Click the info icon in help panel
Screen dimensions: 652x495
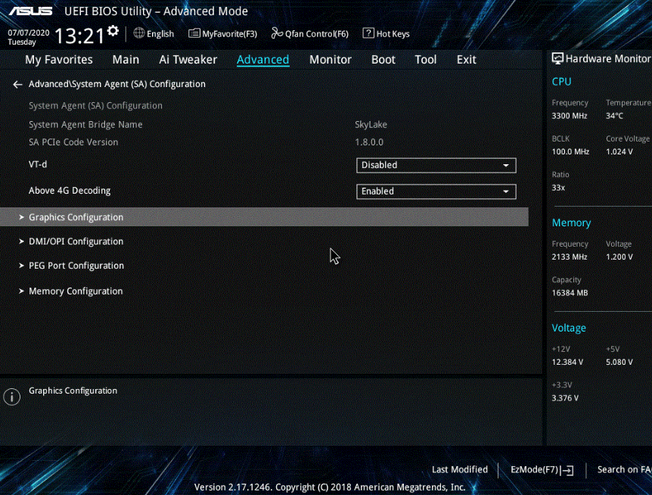(x=11, y=397)
